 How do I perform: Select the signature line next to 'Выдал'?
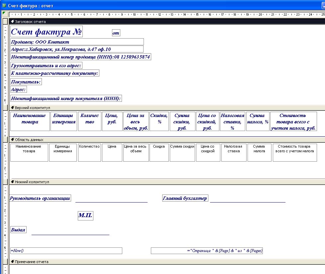click(x=70, y=235)
